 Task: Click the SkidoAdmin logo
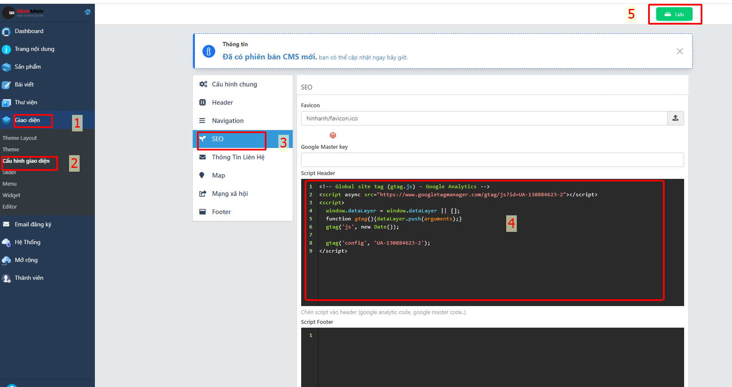tap(23, 13)
